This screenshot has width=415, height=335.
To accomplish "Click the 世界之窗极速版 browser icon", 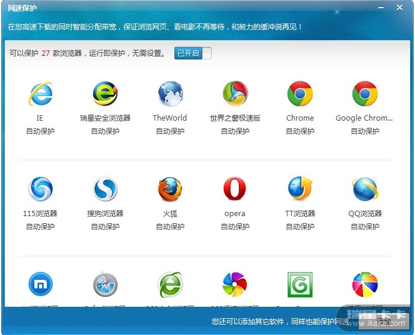I will pos(235,94).
